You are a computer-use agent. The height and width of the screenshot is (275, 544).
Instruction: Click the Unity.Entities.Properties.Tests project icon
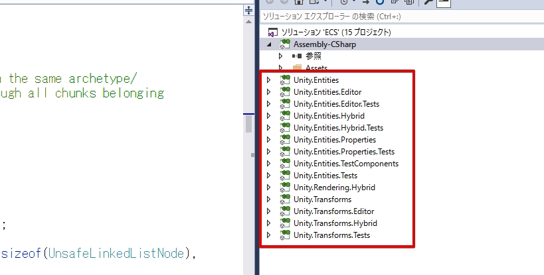(x=285, y=151)
